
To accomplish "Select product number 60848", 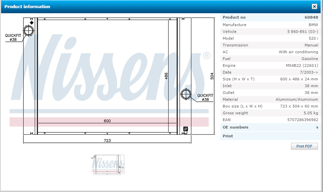I will click(311, 18).
